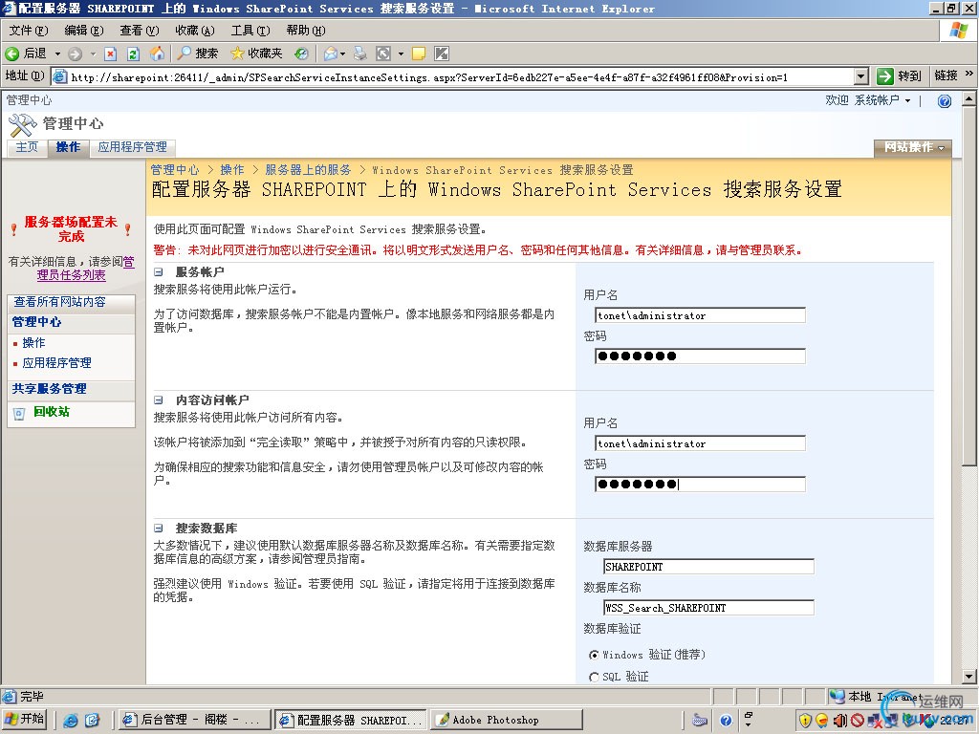Open the 收藏(A) menu
This screenshot has height=734, width=979.
(x=195, y=30)
